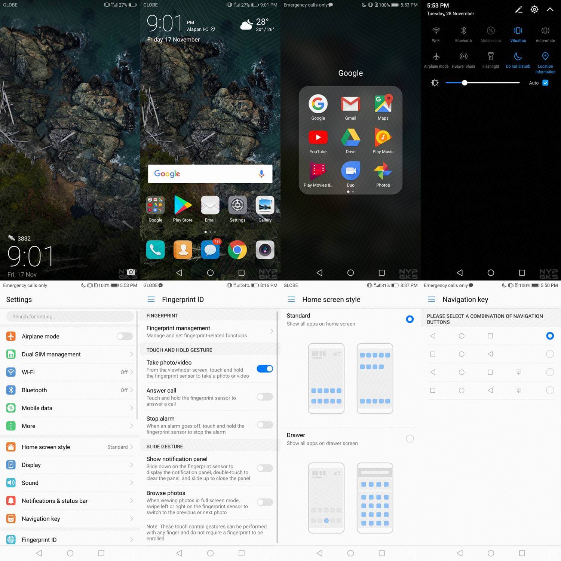Tap the voice search microphone in Google bar
Screen dimensions: 561x561
261,174
